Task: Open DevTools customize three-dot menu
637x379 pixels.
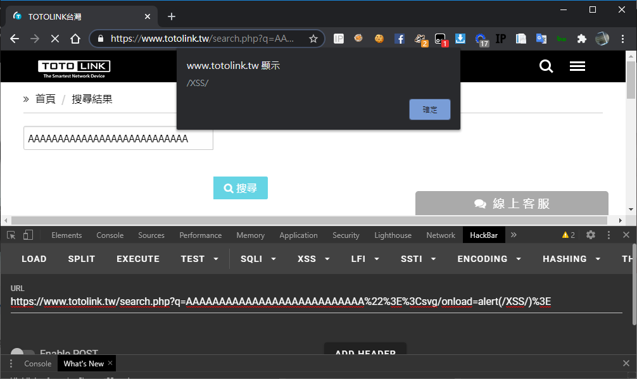Action: point(608,235)
